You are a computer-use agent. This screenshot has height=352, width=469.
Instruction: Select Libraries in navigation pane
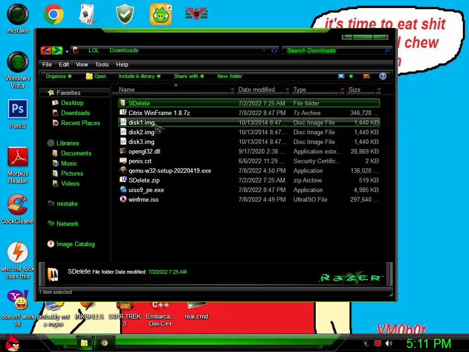pos(68,143)
